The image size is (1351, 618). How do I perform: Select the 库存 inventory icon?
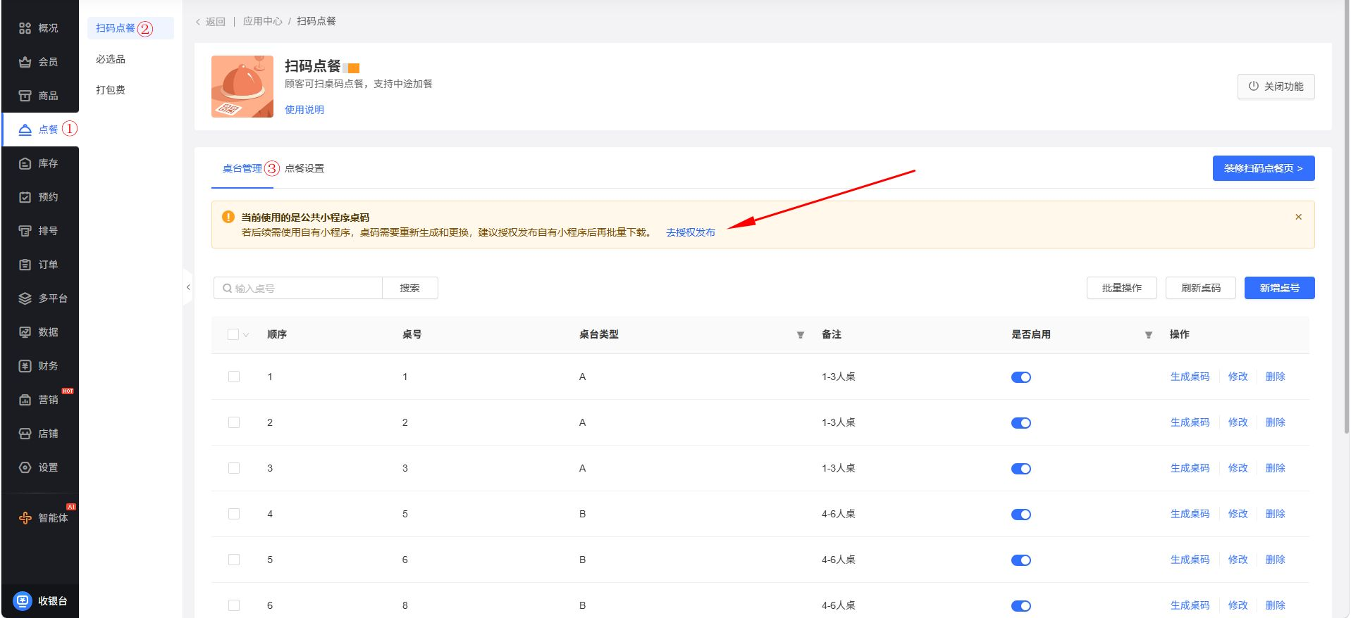(25, 163)
